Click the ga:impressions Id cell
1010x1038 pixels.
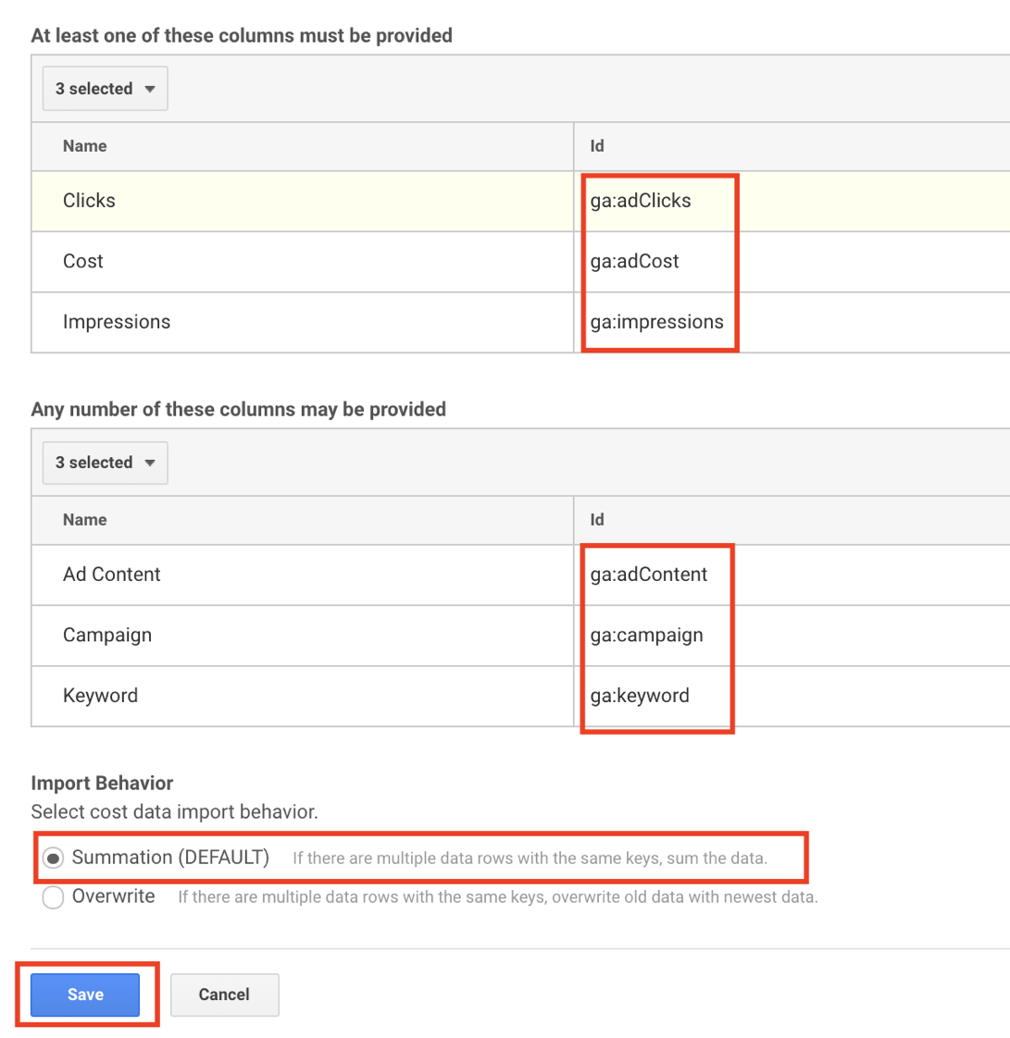coord(657,322)
